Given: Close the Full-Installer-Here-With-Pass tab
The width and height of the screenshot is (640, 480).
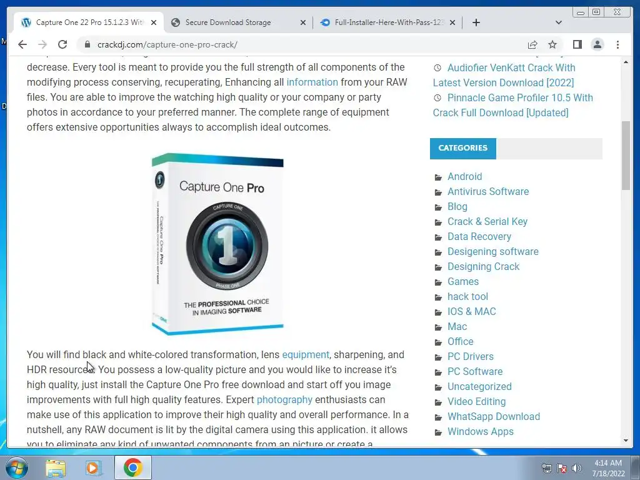Looking at the screenshot, I should coord(452,22).
